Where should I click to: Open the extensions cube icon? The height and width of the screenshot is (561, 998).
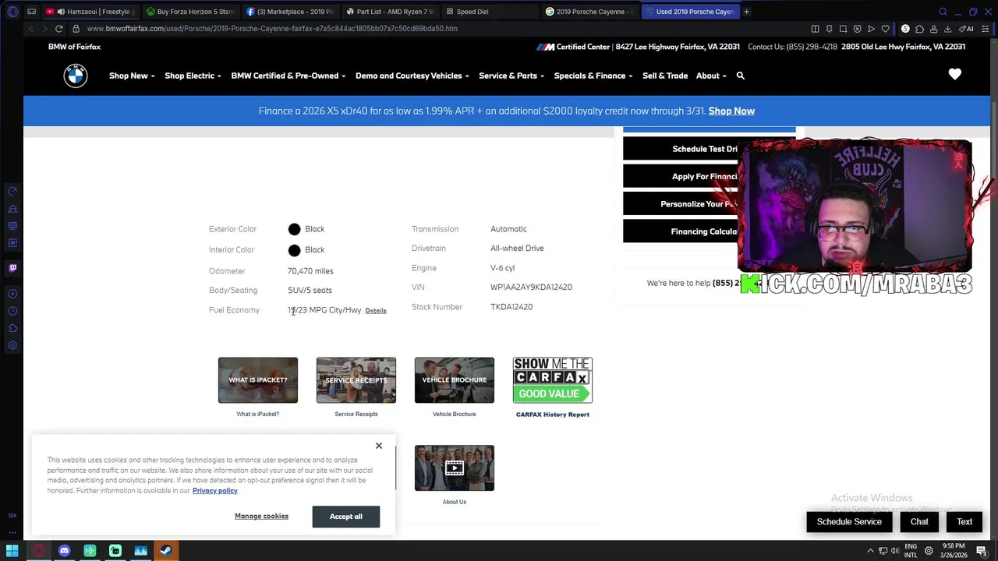pyautogui.click(x=919, y=29)
